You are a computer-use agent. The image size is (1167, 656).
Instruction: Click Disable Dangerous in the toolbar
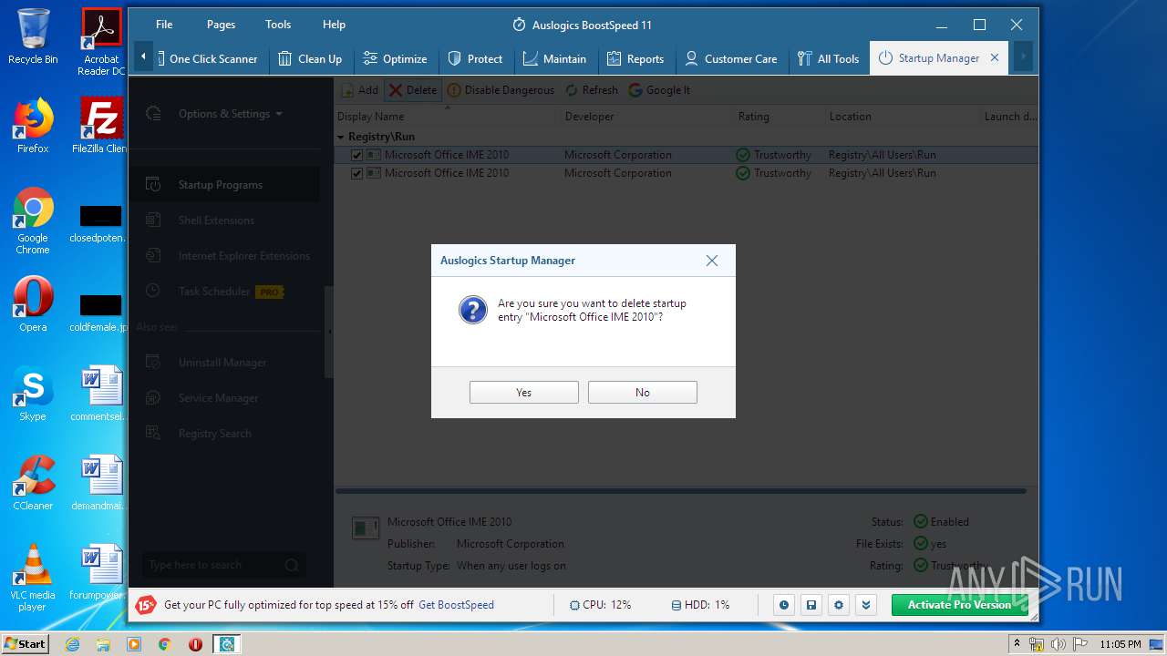coord(501,90)
